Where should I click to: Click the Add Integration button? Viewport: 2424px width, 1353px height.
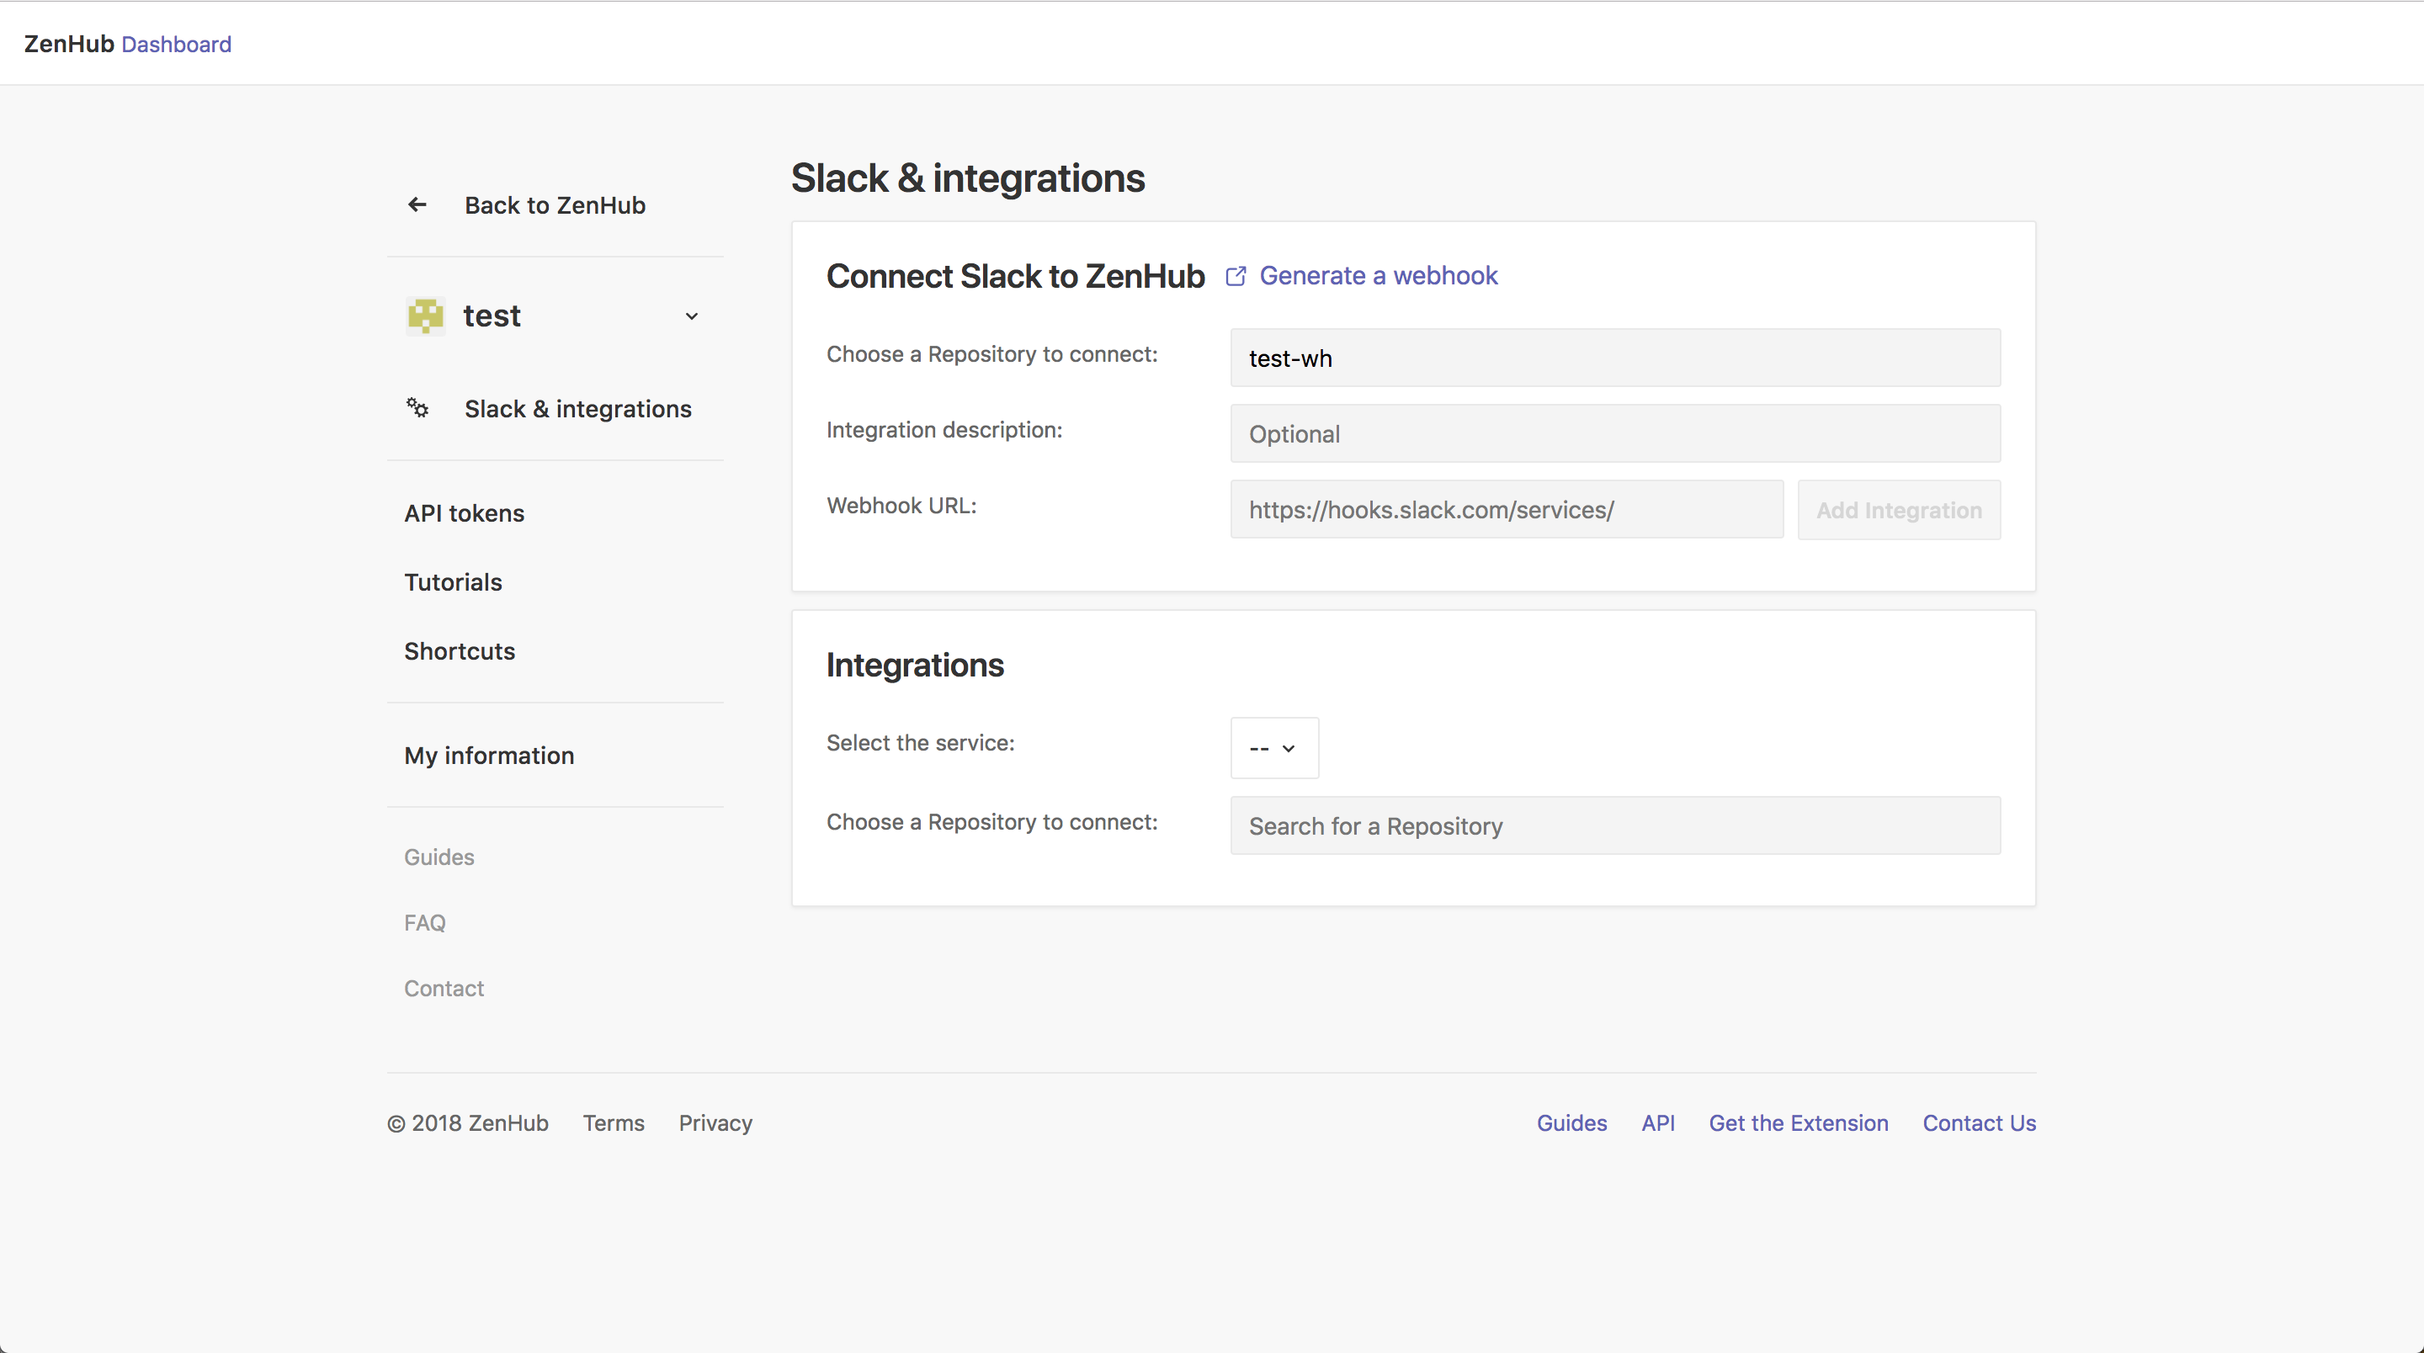click(1898, 510)
